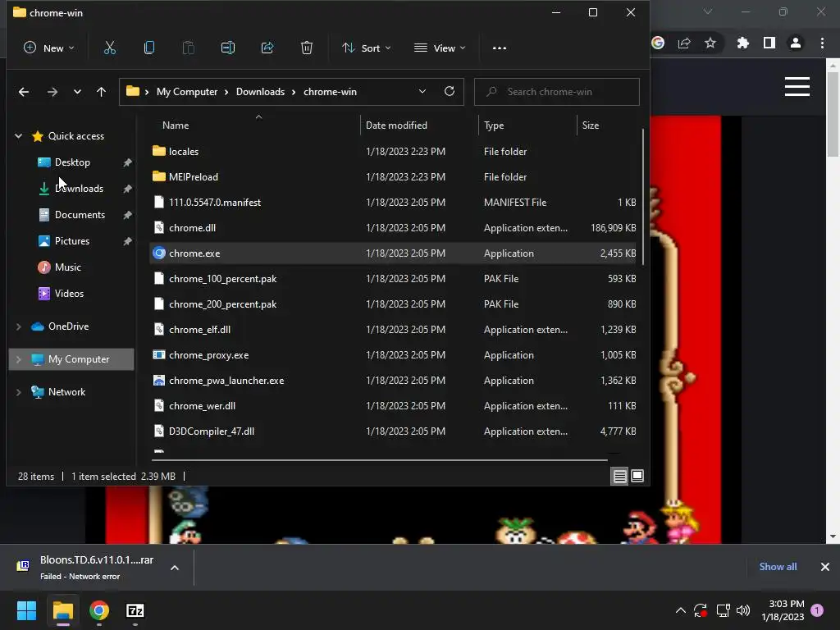Go back with the left arrow

tap(24, 92)
